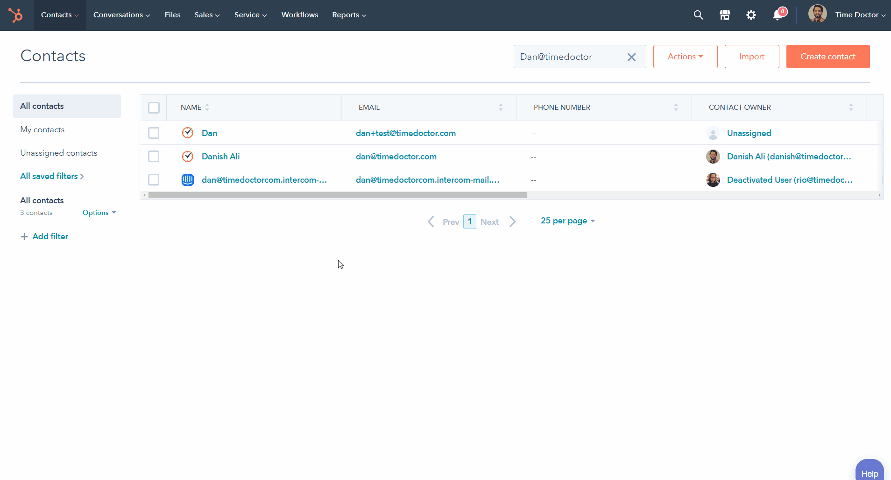Click the Danish Ali (danish@timedoctor owner link
Viewport: 891px width, 480px height.
click(x=789, y=157)
